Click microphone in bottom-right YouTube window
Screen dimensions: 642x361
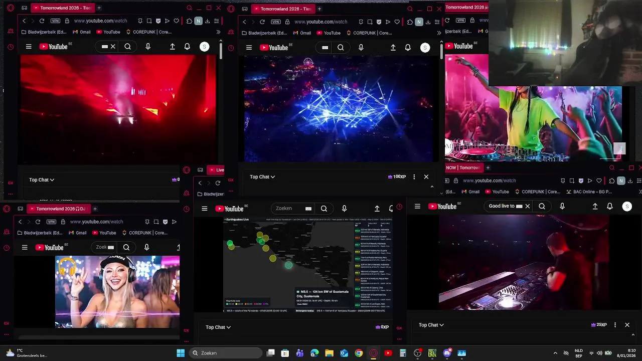coord(562,206)
